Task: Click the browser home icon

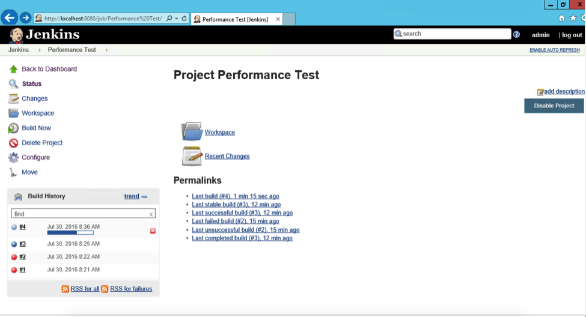Action: tap(562, 18)
